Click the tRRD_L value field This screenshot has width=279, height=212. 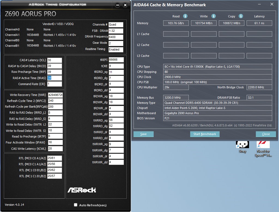(x=55, y=113)
